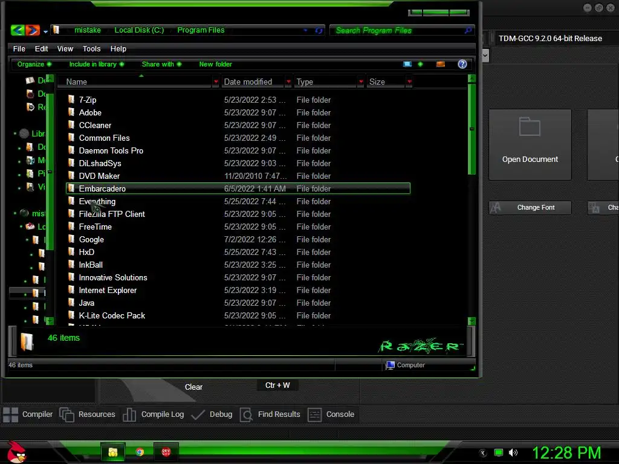The image size is (619, 464).
Task: Select the DiLshadSys folder icon
Action: tap(71, 163)
